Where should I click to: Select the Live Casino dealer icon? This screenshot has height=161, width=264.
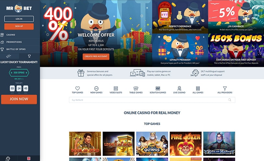click(x=179, y=88)
